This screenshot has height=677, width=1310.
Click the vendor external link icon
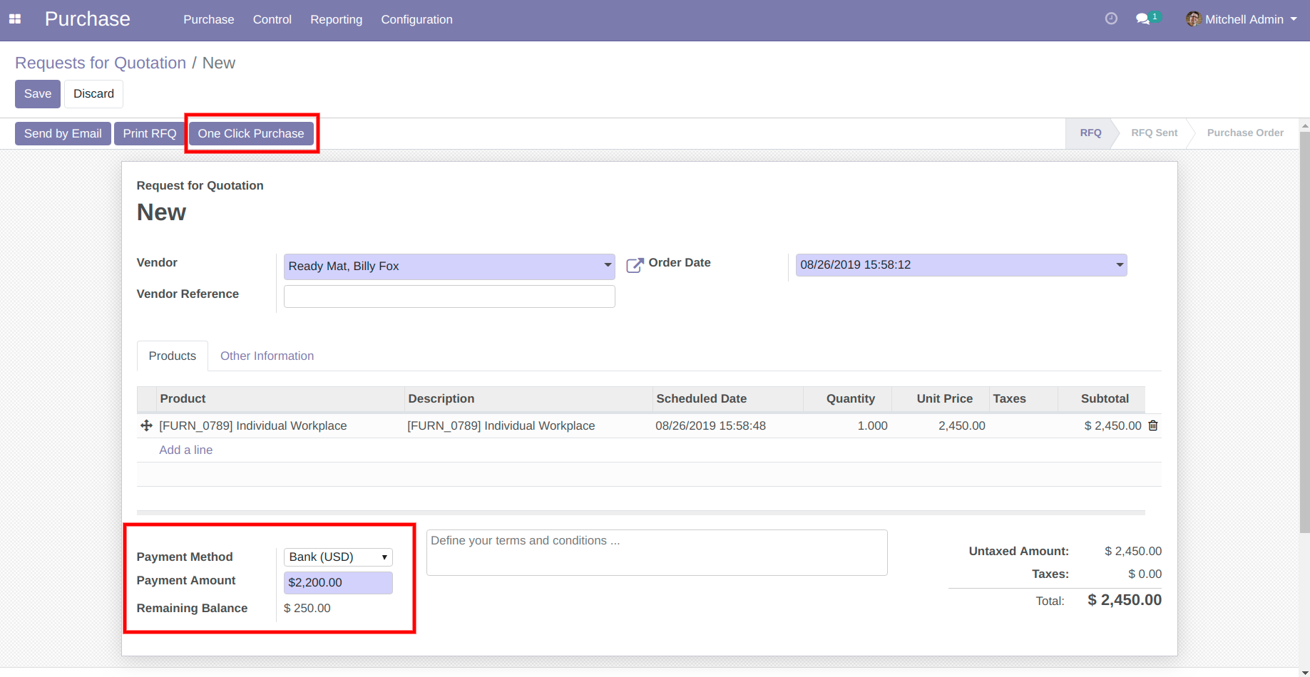tap(634, 266)
